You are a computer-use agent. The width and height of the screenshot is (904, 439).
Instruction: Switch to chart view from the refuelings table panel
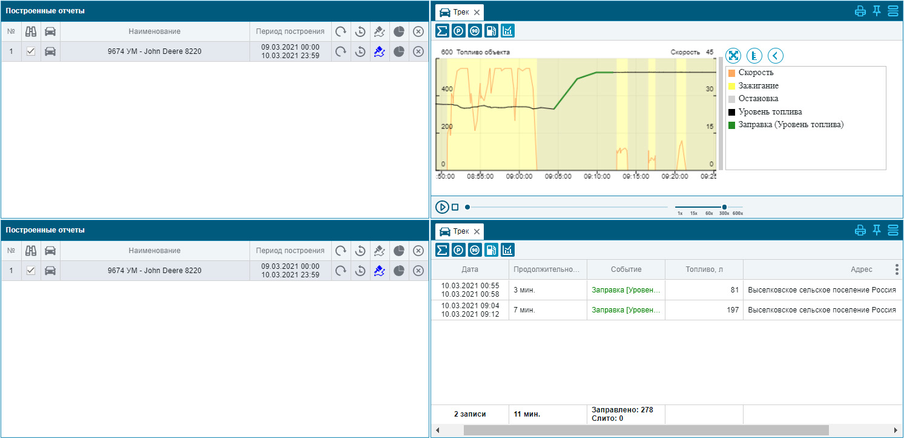[507, 249]
